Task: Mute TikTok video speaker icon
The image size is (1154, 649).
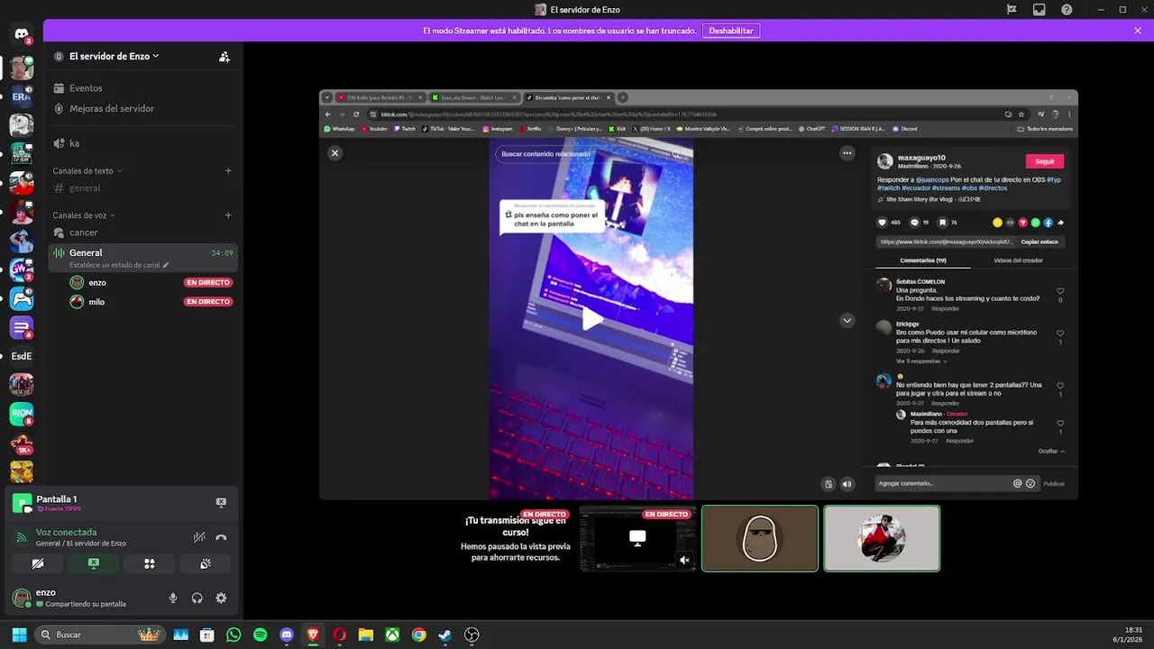Action: tap(847, 484)
